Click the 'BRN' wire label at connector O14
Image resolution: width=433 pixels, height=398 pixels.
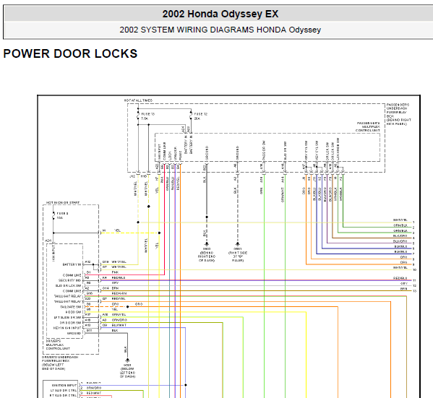point(115,288)
